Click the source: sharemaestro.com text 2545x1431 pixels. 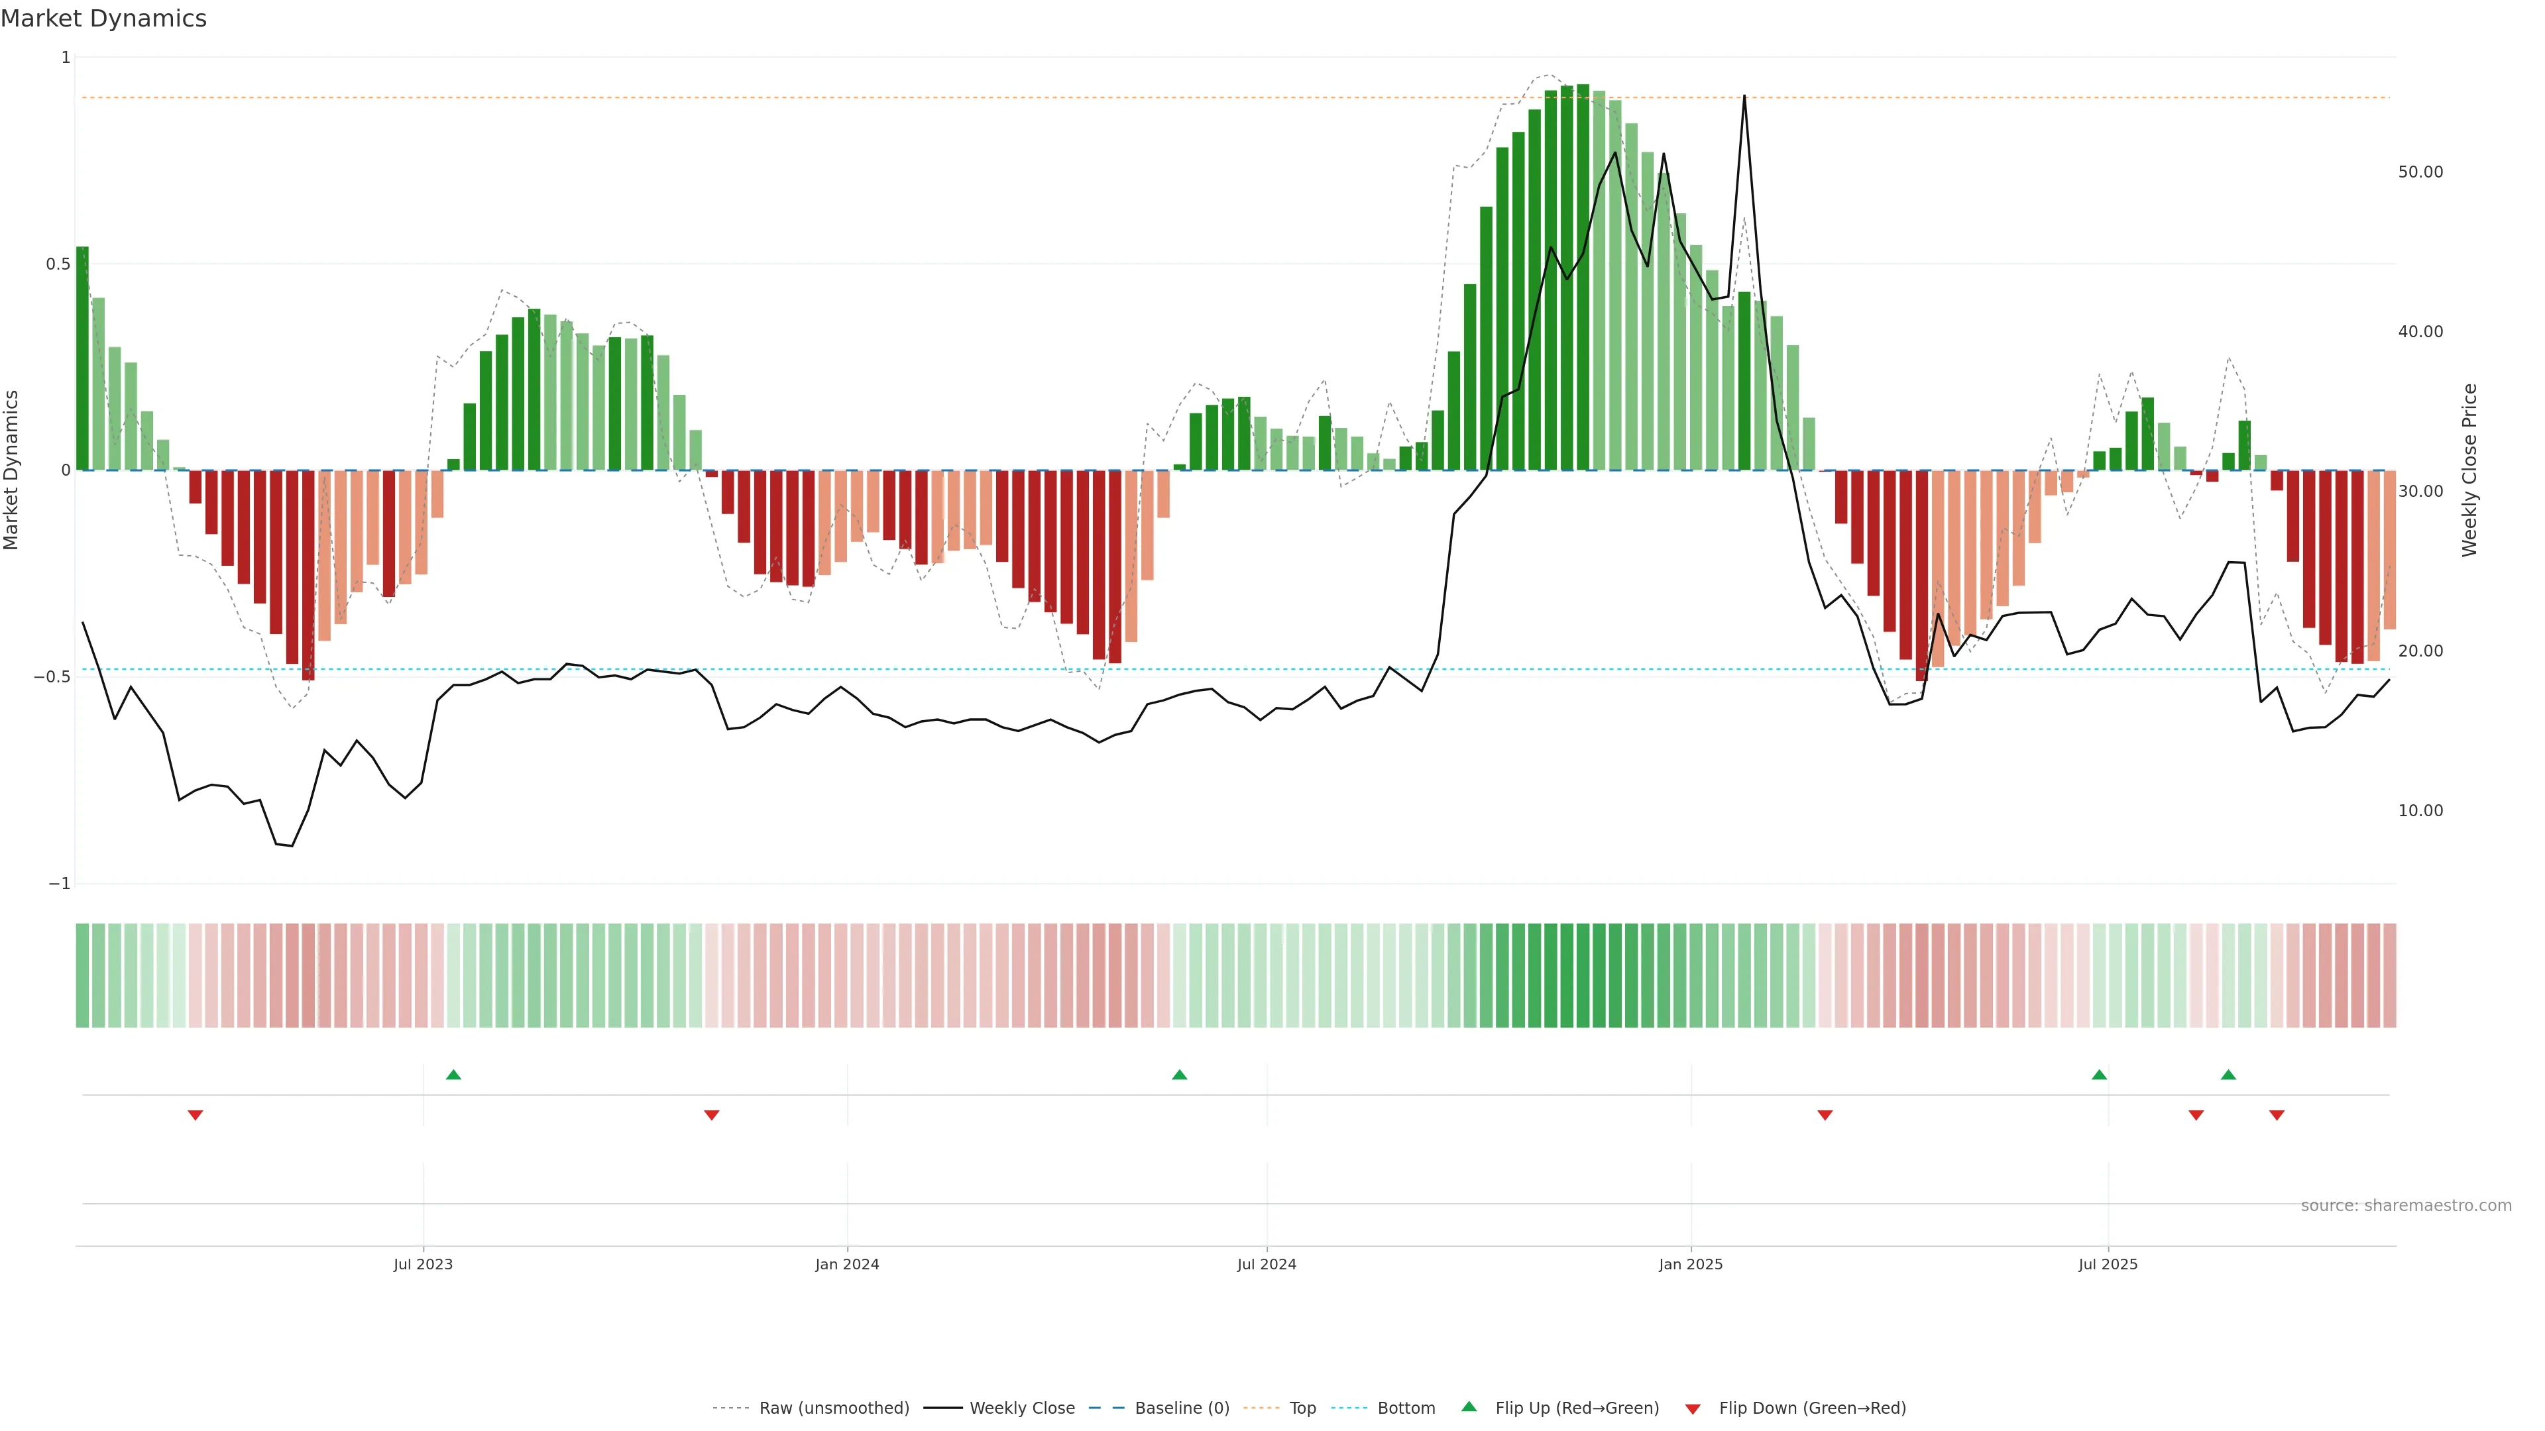coord(2406,1206)
